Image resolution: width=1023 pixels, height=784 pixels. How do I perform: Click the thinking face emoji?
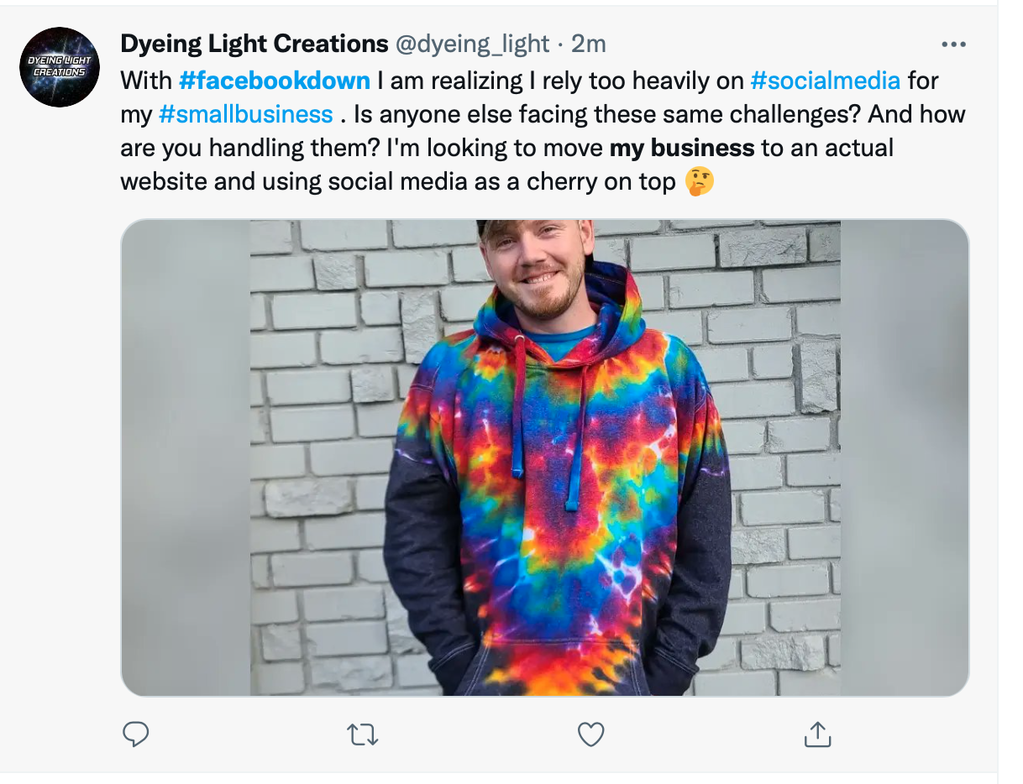tap(700, 181)
